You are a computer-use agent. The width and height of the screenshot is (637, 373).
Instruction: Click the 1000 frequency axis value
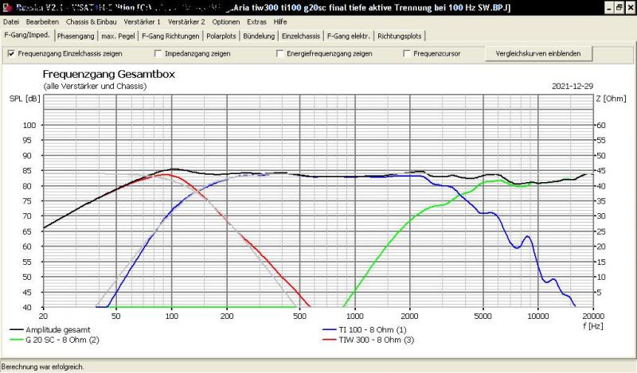click(355, 317)
